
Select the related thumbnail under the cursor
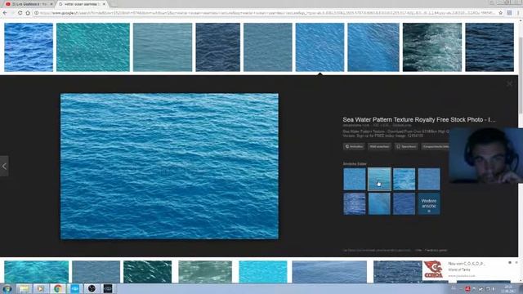click(x=379, y=179)
